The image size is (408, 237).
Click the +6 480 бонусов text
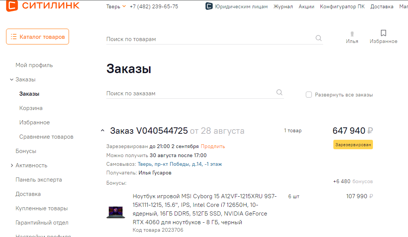point(353,181)
